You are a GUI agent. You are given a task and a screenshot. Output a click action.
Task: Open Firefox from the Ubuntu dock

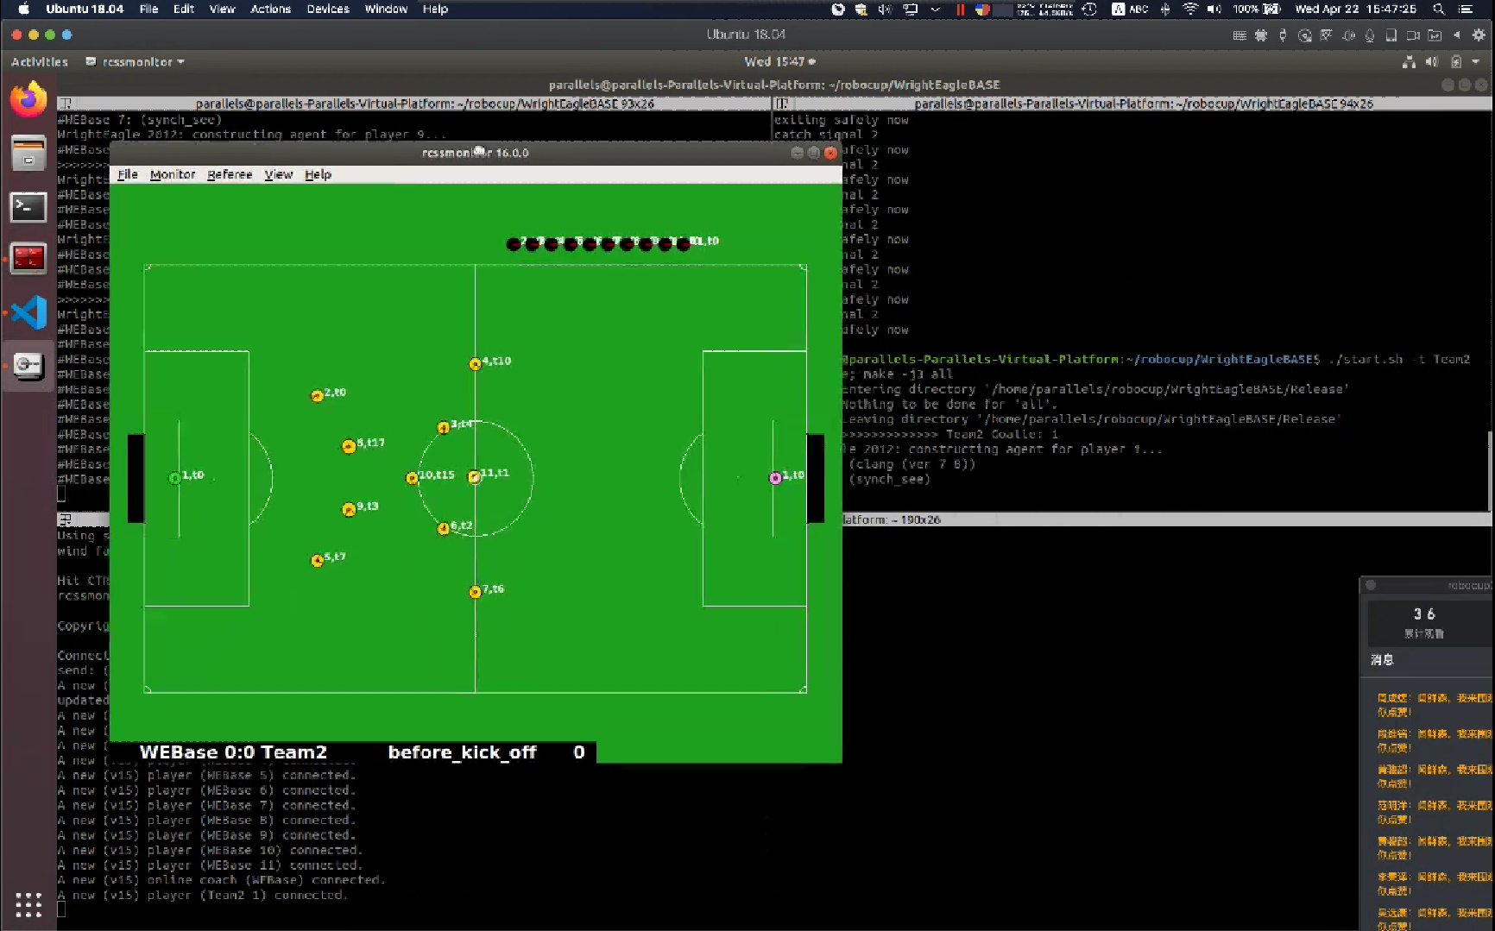click(28, 99)
